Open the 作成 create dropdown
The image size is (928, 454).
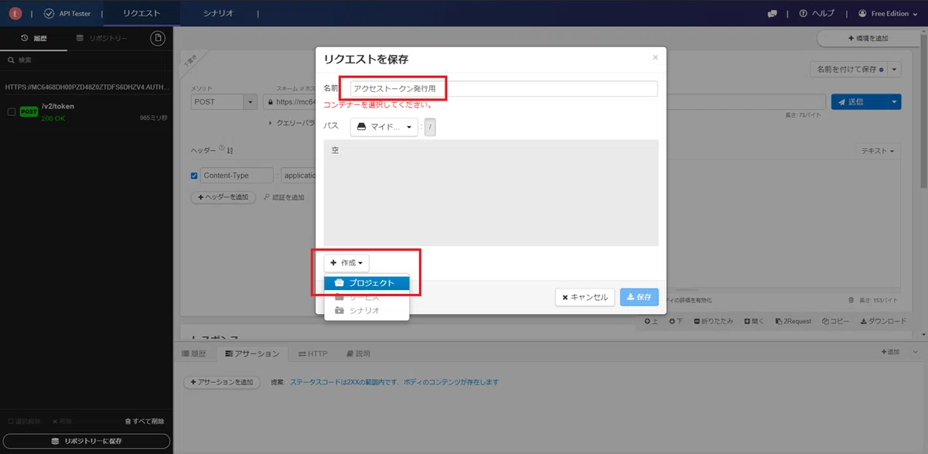346,263
